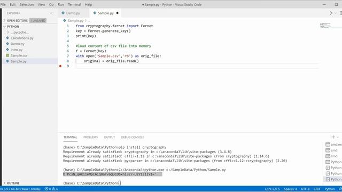The height and width of the screenshot is (192, 342).
Task: Open the Go menu
Action: (51, 5)
